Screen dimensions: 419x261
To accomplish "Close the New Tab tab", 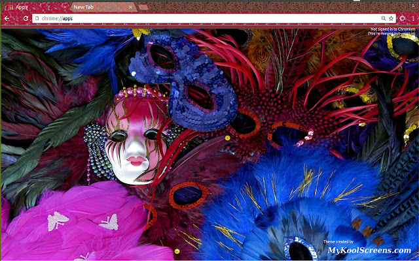I will click(x=131, y=7).
